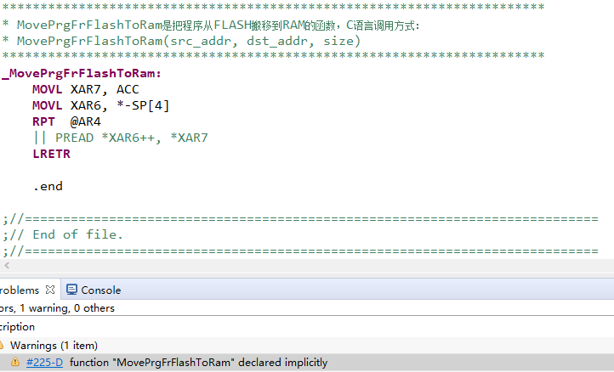Screen dimensions: 614x372
Task: Select the Problems tab
Action: (20, 290)
